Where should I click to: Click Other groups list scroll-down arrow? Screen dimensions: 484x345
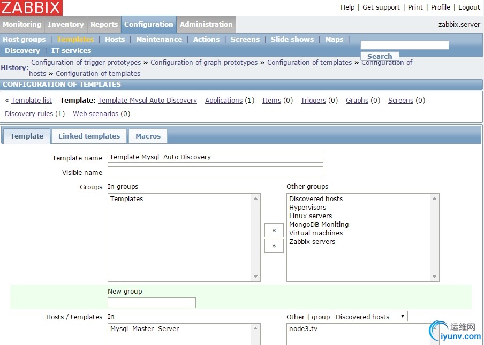click(434, 277)
